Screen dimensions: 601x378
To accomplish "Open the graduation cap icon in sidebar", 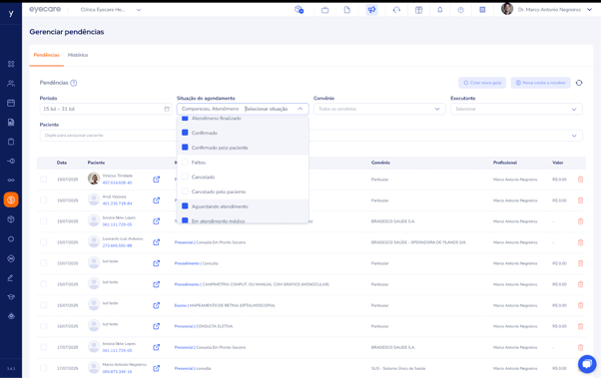I will 11,297.
